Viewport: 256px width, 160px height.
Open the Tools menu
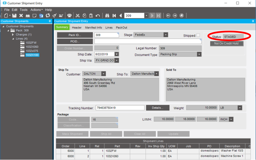pos(24,10)
